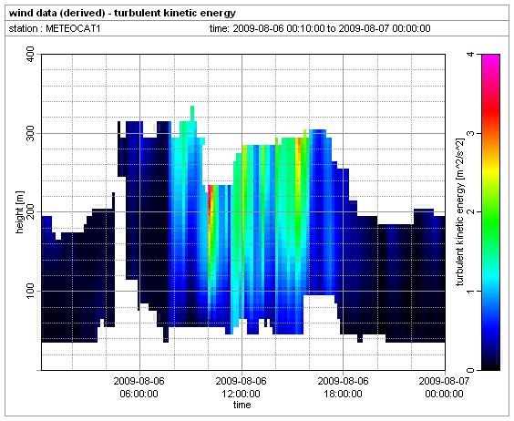Click the x-axis label '2009-08-07 00:00:00'
514x421 pixels.
coord(444,387)
